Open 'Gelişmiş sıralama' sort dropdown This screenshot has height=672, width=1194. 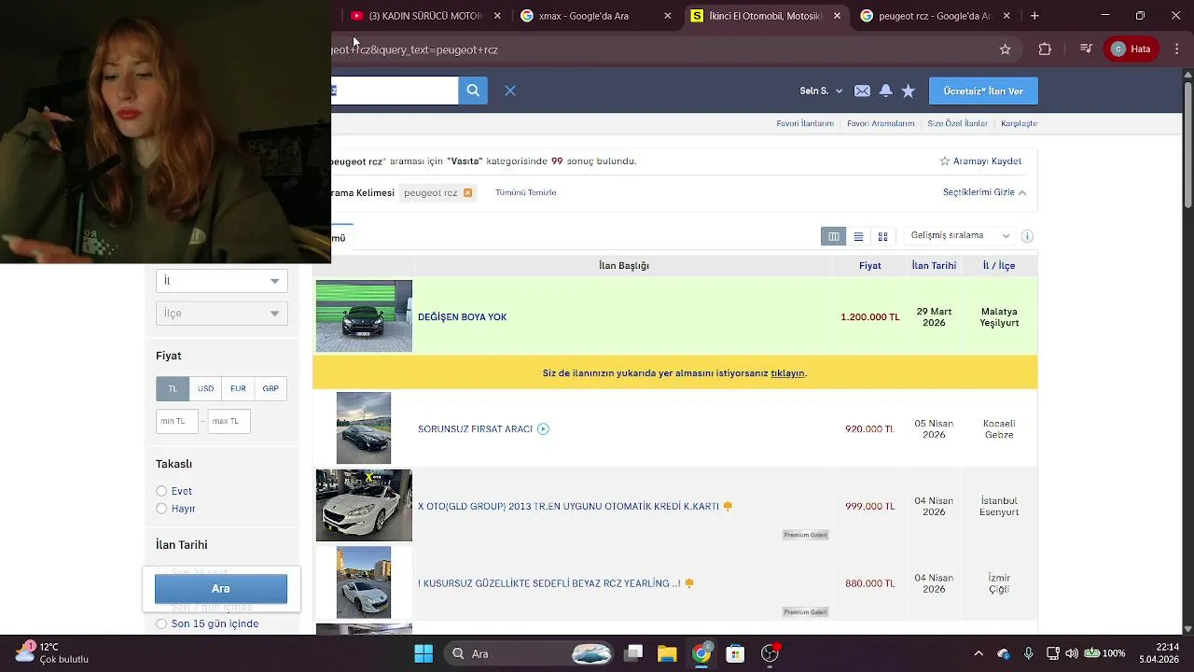point(960,236)
